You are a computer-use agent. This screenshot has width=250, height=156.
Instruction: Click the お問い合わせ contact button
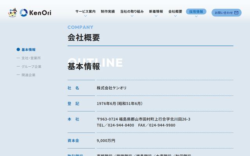pyautogui.click(x=227, y=13)
